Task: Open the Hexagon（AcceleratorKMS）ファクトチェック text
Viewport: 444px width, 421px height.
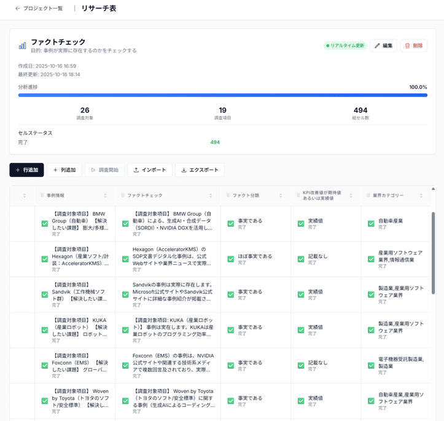Action: [x=172, y=256]
